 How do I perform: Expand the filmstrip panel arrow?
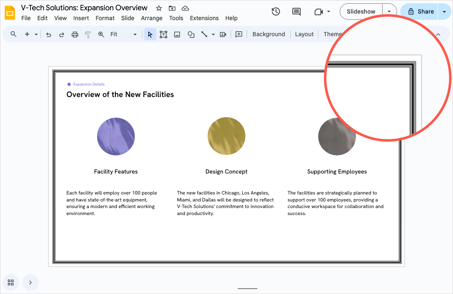click(x=30, y=282)
